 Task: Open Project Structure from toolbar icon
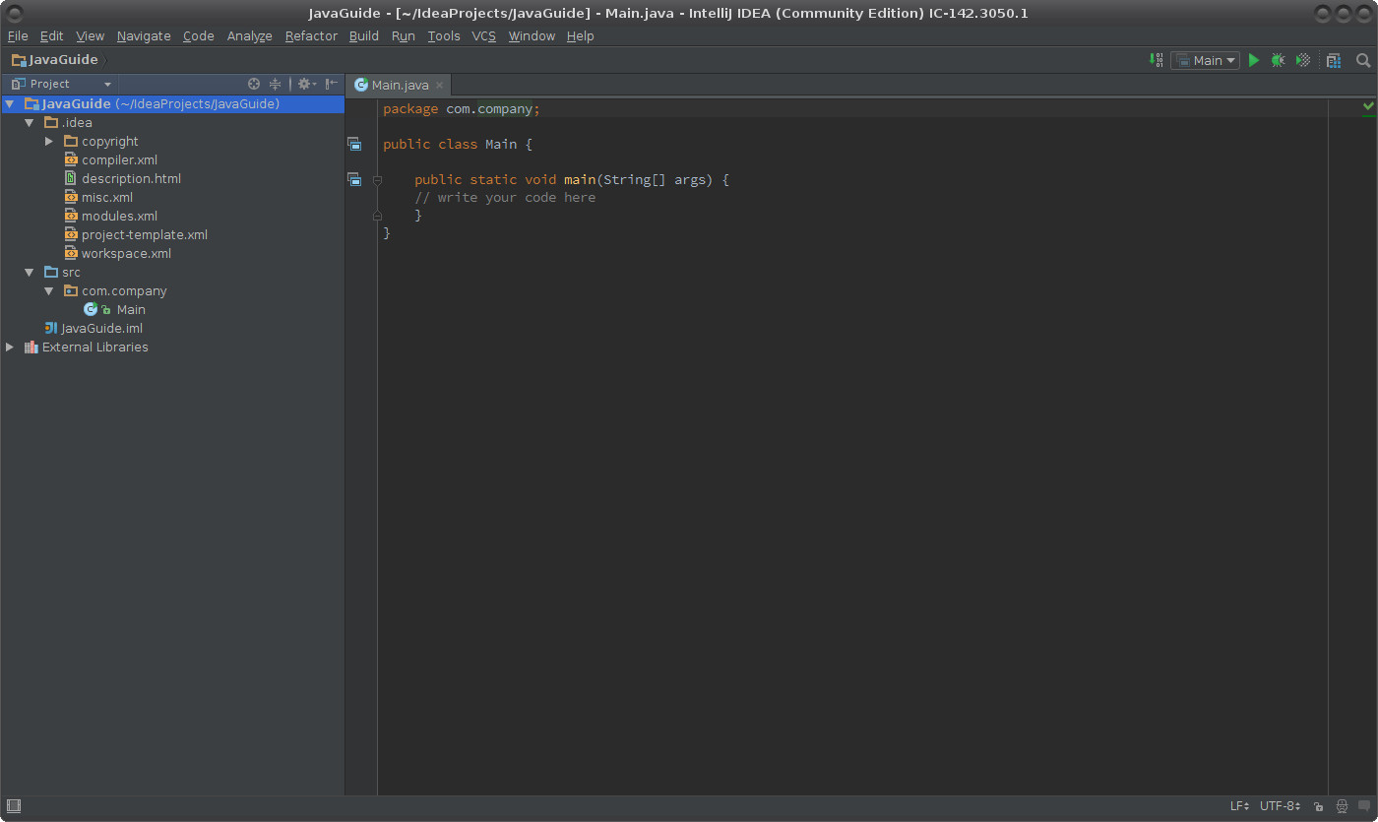(x=1334, y=60)
